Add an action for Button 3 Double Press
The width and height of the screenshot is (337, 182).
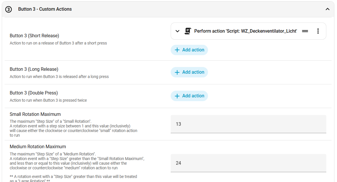click(193, 96)
